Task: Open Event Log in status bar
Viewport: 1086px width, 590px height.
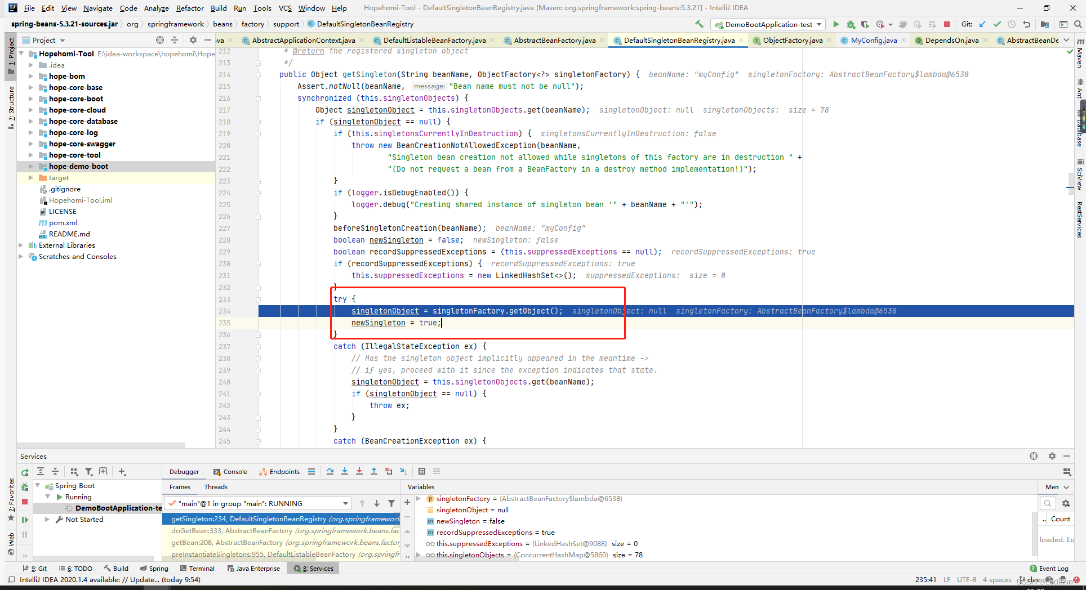Action: click(1049, 568)
